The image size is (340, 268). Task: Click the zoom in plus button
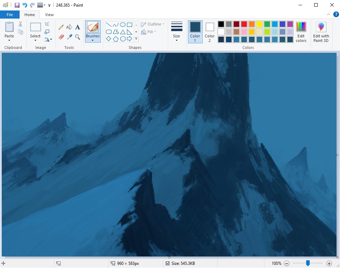329,263
